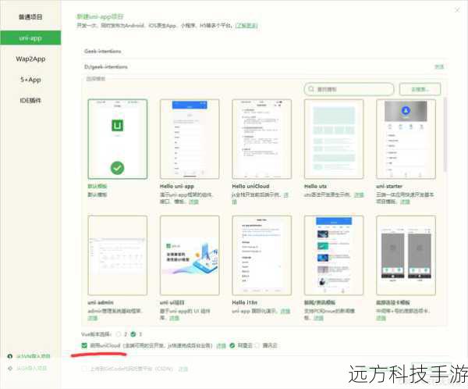This screenshot has width=468, height=389.
Task: Switch to the Wap2App project type
Action: click(x=30, y=59)
